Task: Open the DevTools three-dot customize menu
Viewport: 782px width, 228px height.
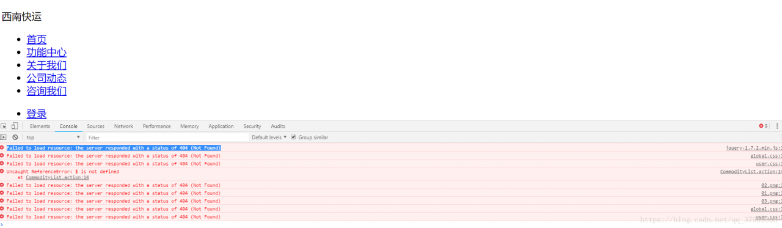Action: coord(777,126)
